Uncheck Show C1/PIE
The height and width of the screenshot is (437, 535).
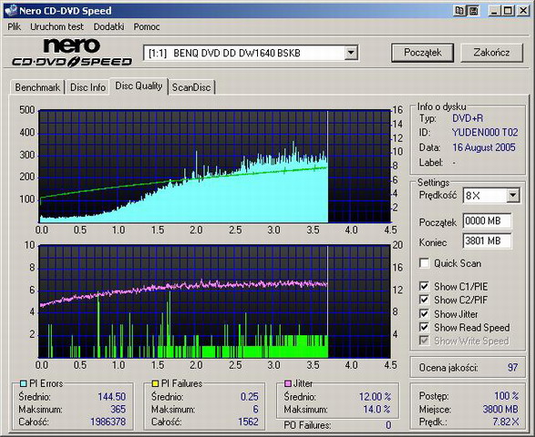coord(424,287)
